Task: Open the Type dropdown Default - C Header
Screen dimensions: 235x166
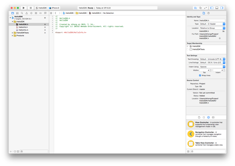Action: (212, 24)
